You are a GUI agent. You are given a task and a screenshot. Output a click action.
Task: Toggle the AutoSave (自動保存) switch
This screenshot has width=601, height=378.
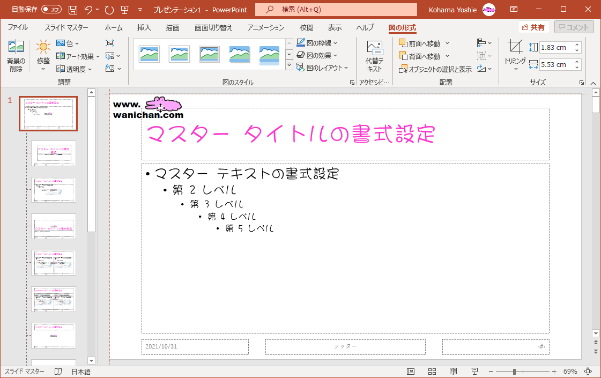(x=51, y=10)
